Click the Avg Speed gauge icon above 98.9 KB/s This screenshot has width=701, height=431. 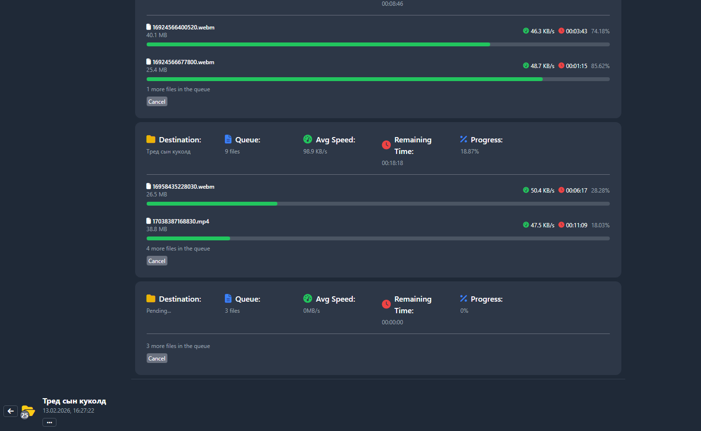(x=308, y=139)
